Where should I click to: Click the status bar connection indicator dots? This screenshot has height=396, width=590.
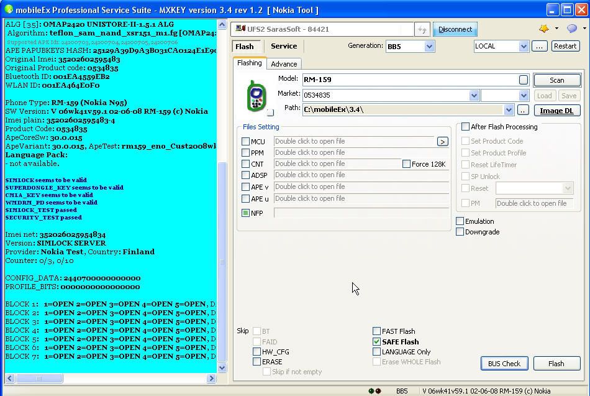(374, 391)
